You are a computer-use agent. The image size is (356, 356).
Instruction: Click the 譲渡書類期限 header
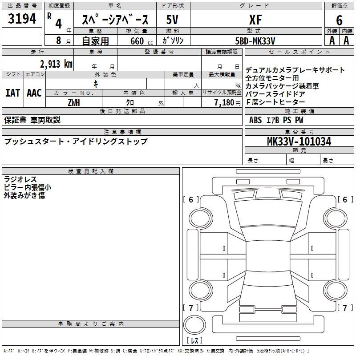[x=222, y=52]
